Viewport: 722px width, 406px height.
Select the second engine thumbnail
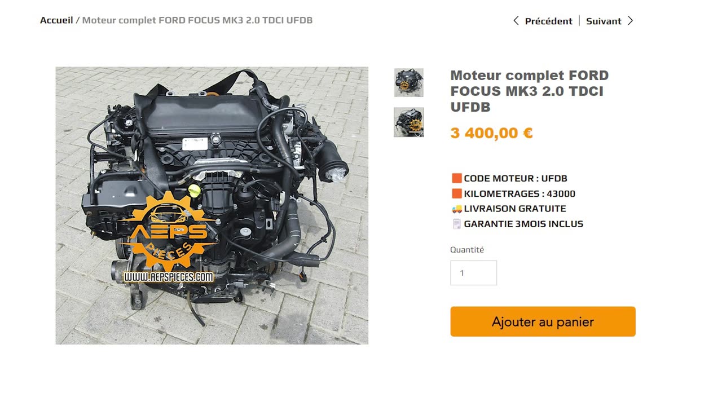pyautogui.click(x=409, y=122)
